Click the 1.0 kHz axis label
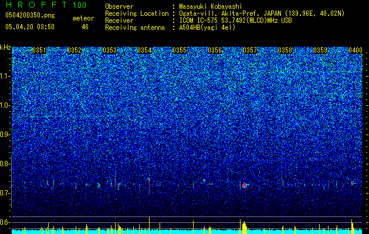 click(x=5, y=105)
